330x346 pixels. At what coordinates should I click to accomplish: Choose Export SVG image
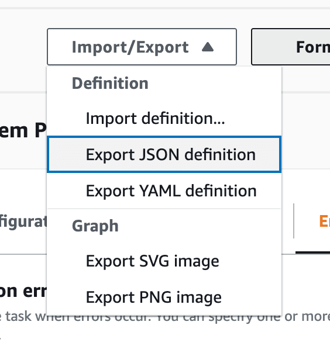pos(164,261)
